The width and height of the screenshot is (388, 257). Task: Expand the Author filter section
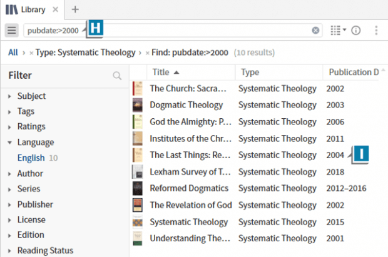(x=9, y=174)
